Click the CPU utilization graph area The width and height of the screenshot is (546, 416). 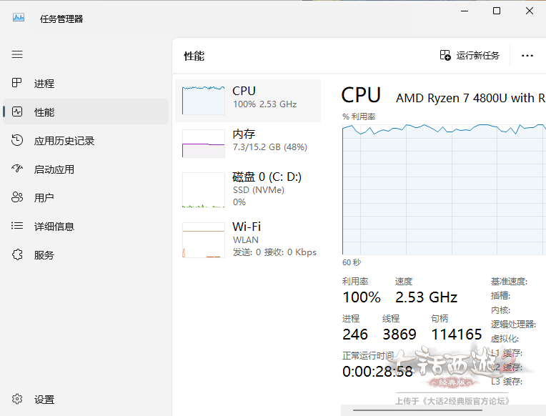pyautogui.click(x=443, y=189)
